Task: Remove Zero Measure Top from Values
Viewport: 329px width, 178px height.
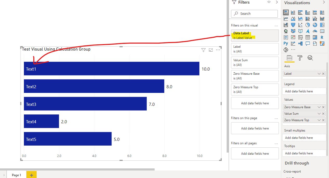Action: pyautogui.click(x=323, y=120)
